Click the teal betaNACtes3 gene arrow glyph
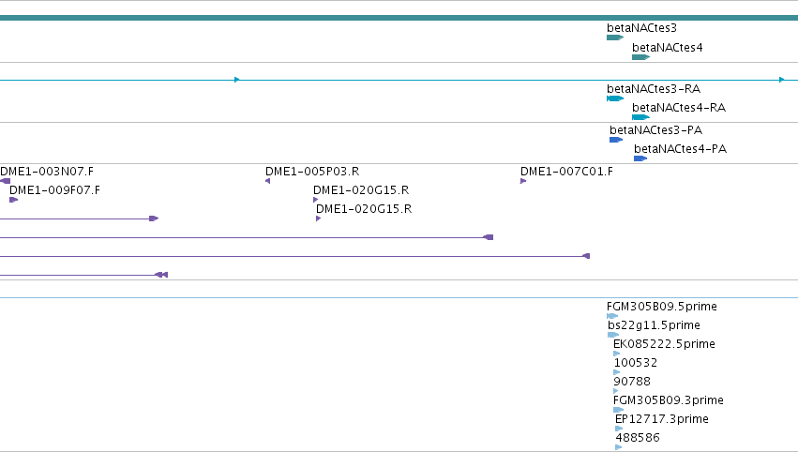Image resolution: width=798 pixels, height=452 pixels. coord(615,38)
